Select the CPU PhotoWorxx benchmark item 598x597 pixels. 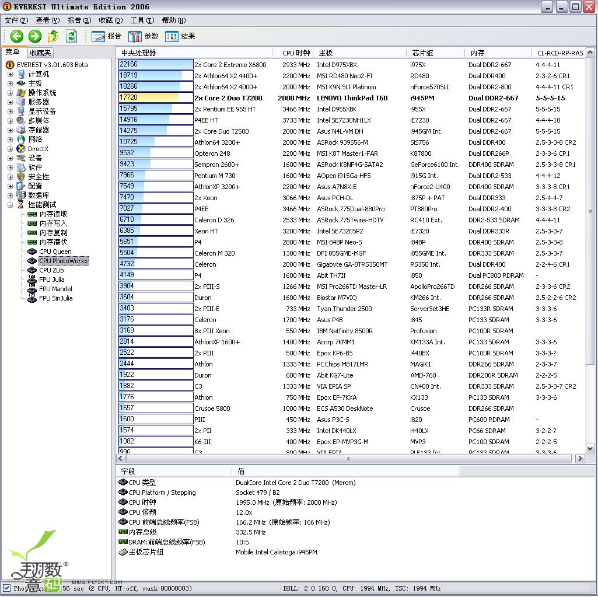(x=64, y=261)
